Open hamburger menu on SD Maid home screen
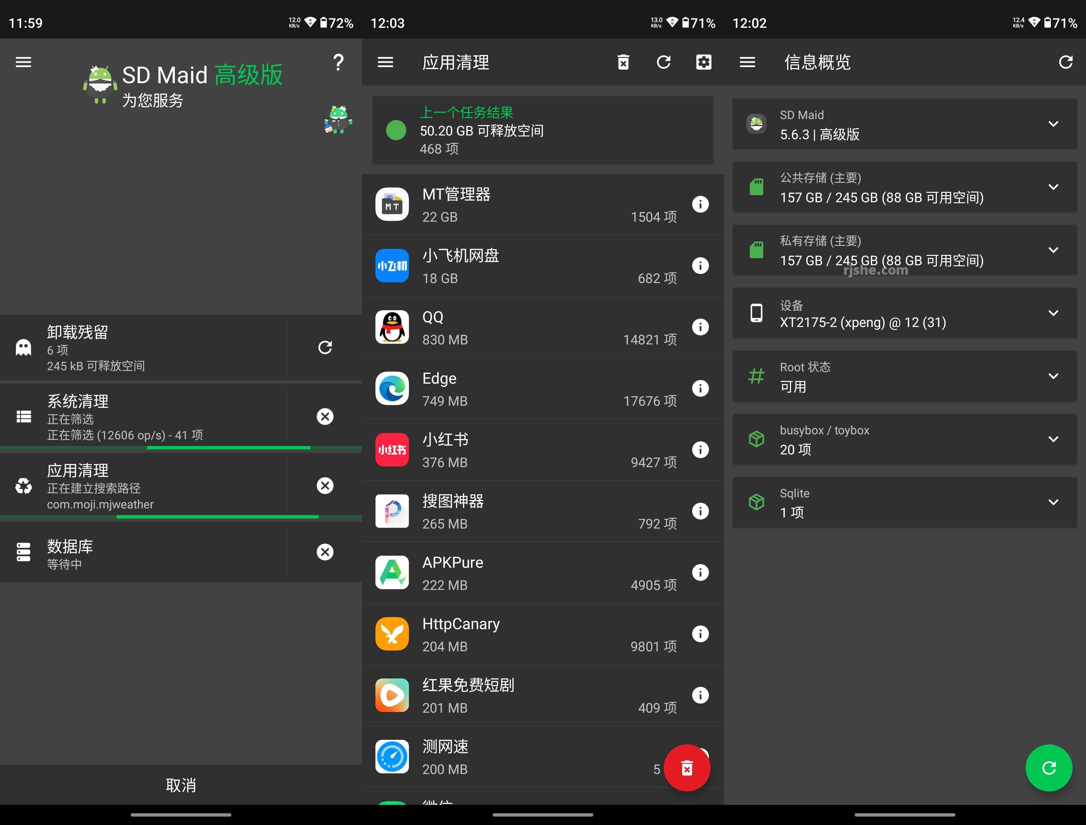Image resolution: width=1086 pixels, height=825 pixels. pos(23,62)
